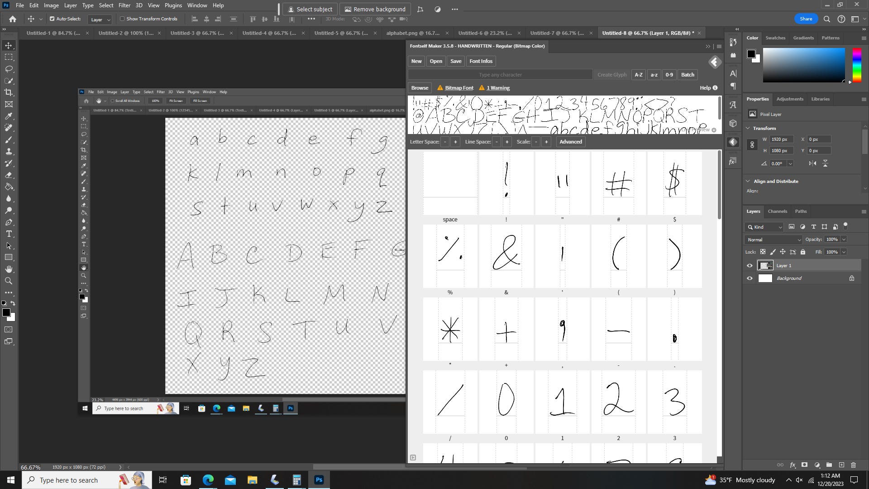
Task: Hide the Background layer
Action: (x=750, y=278)
